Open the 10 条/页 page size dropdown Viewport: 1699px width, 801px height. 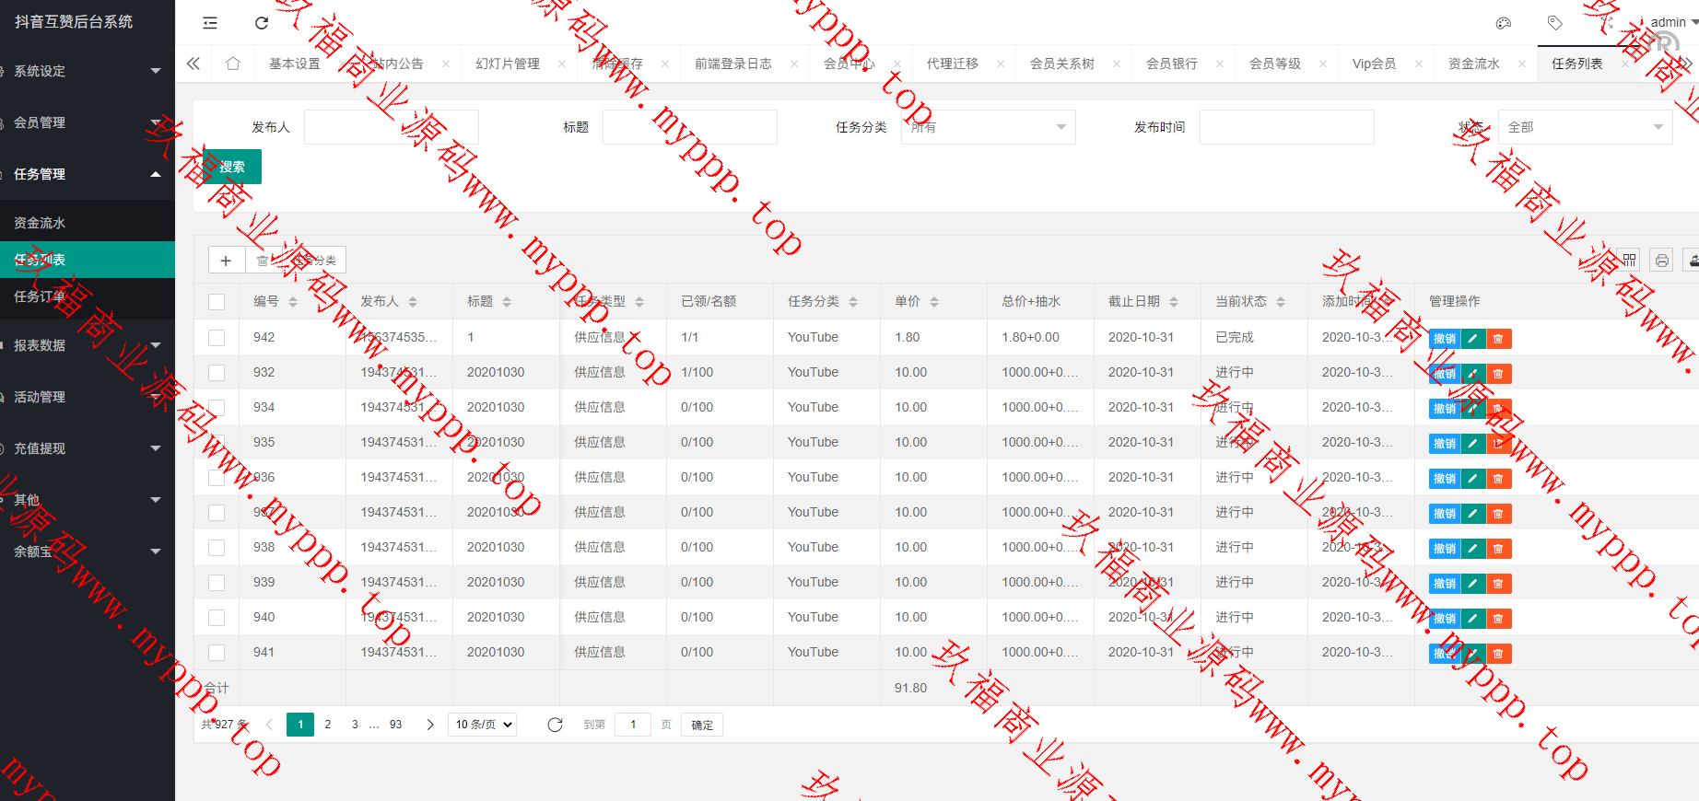click(483, 725)
